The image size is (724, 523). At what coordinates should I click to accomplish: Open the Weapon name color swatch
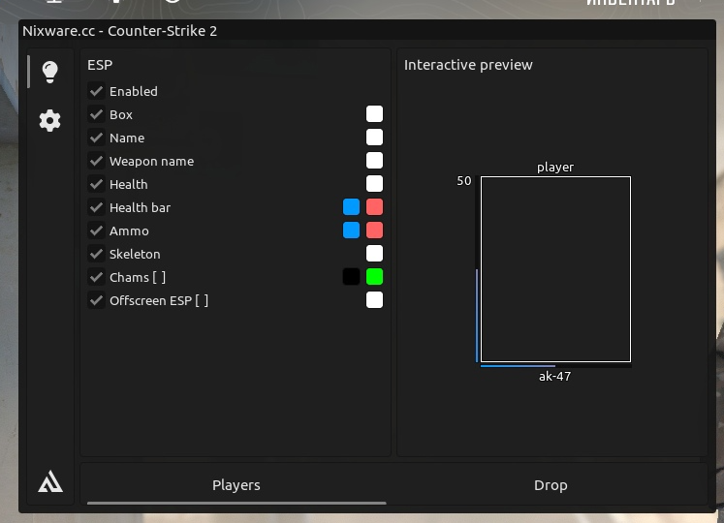[374, 161]
